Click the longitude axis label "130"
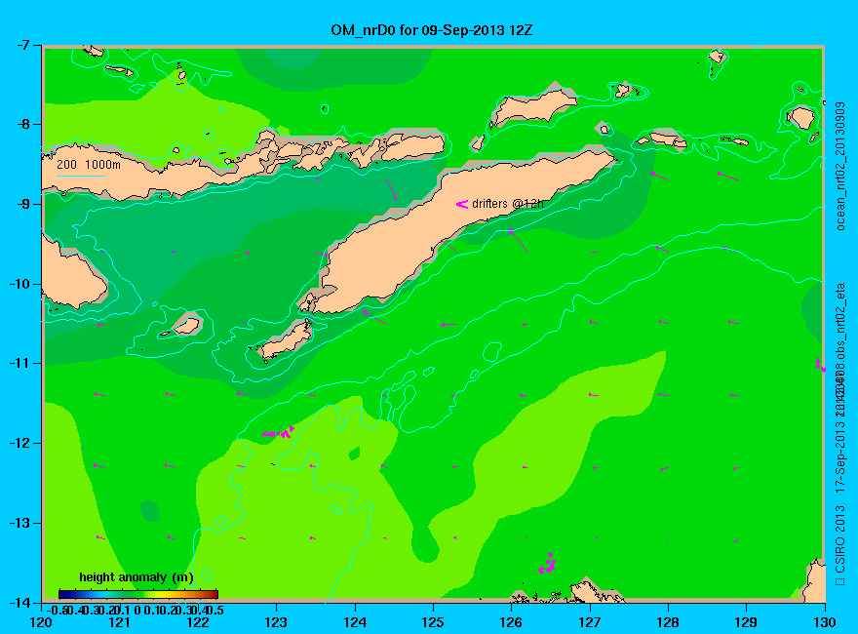858x634 pixels. [824, 622]
